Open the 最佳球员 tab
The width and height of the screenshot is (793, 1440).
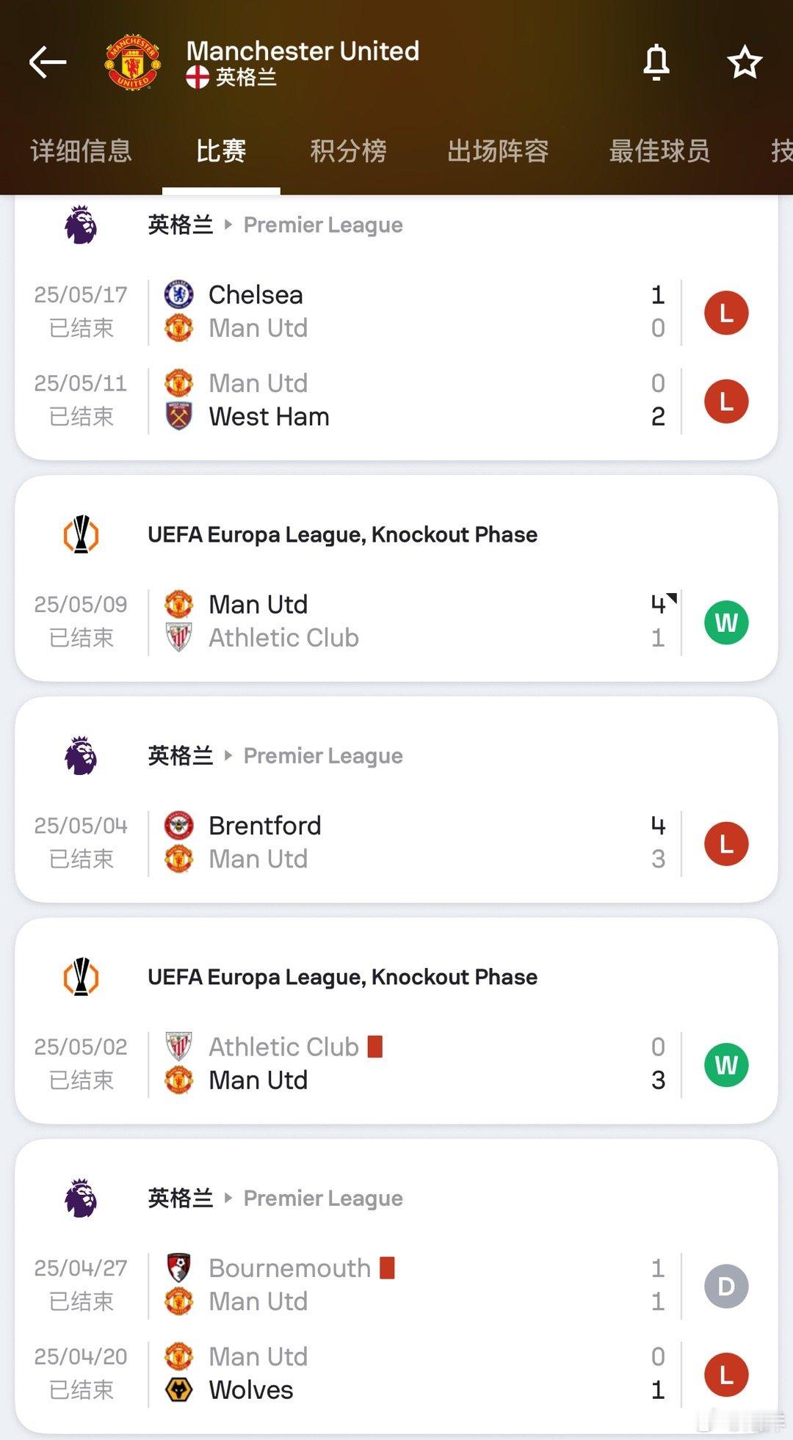tap(659, 151)
